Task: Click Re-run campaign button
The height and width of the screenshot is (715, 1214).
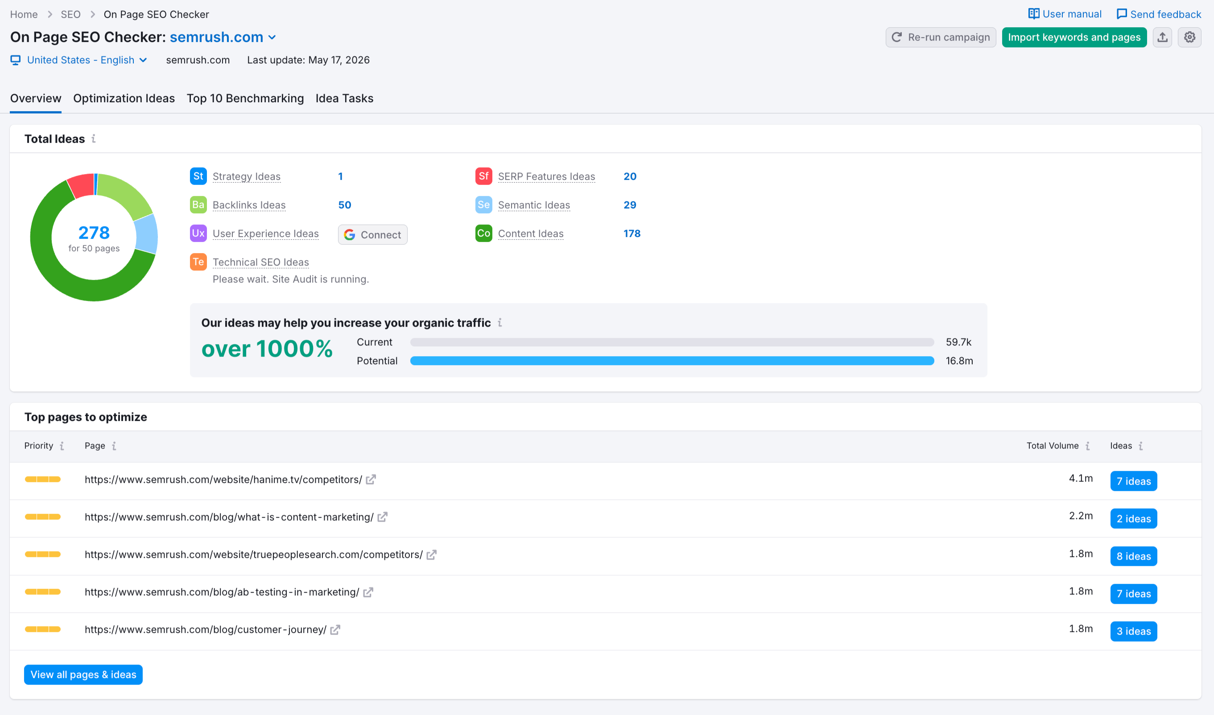Action: pos(940,37)
